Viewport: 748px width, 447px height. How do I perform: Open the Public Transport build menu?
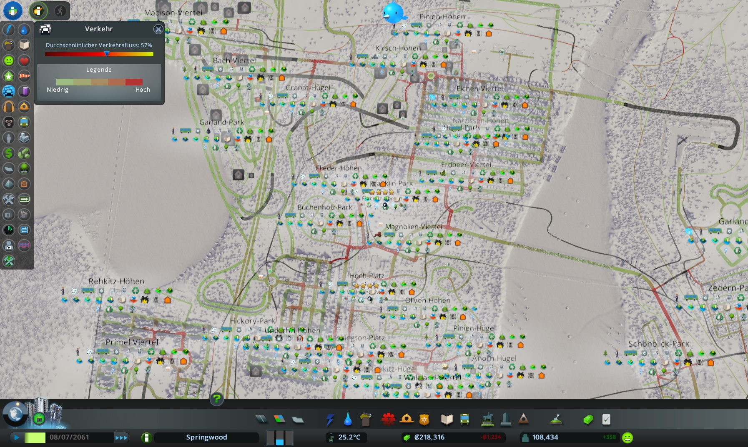464,419
